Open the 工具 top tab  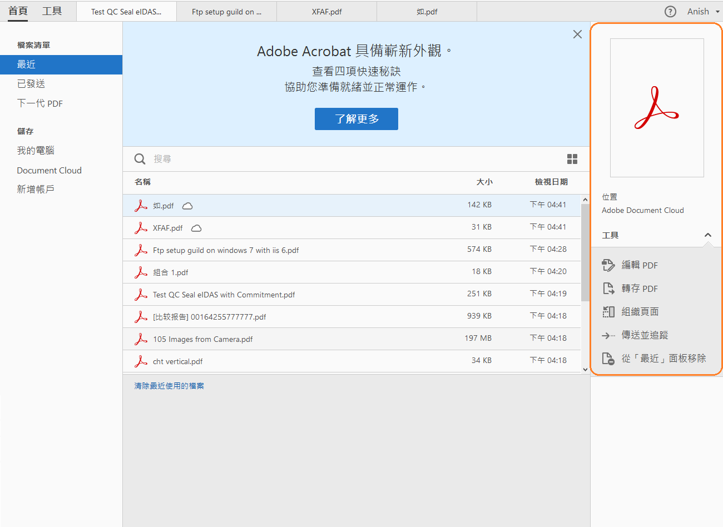(x=52, y=11)
